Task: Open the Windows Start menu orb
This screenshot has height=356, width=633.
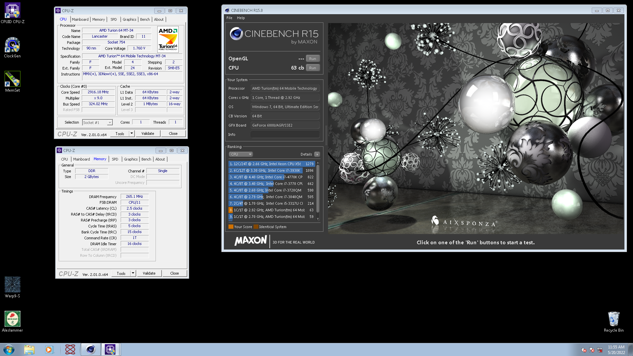Action: (9, 349)
